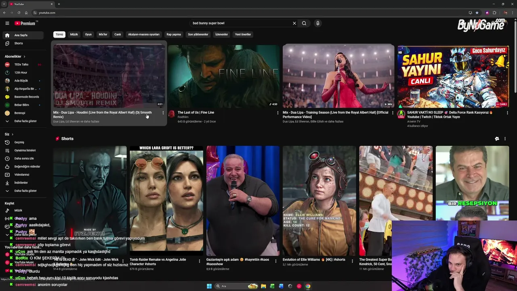Click browser back arrow

4,13
